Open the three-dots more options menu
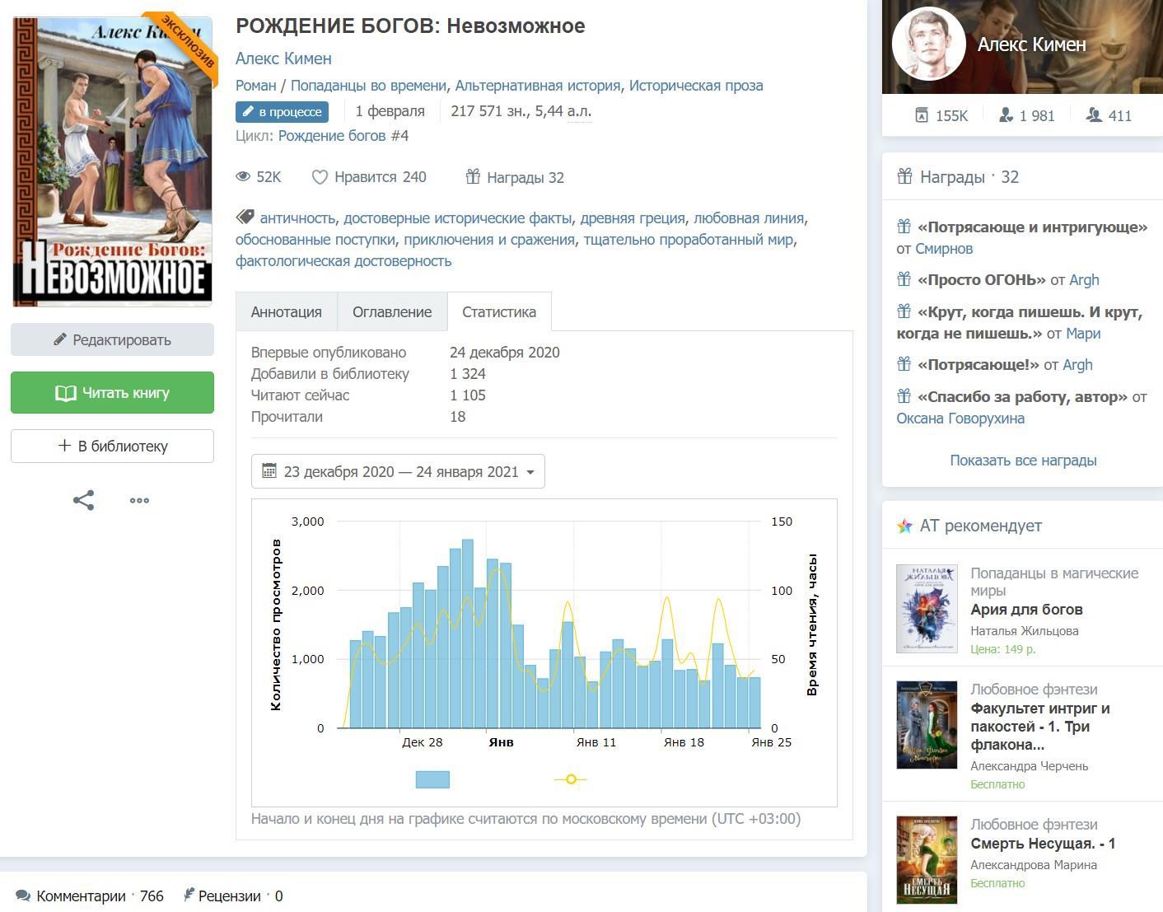 139,500
